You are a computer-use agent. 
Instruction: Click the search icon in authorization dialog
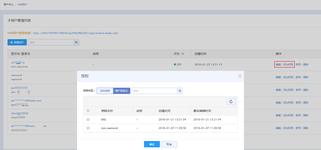click(x=180, y=91)
